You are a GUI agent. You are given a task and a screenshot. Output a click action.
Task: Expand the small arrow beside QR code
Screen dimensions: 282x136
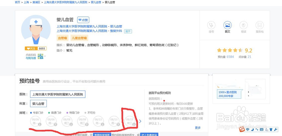point(45,56)
